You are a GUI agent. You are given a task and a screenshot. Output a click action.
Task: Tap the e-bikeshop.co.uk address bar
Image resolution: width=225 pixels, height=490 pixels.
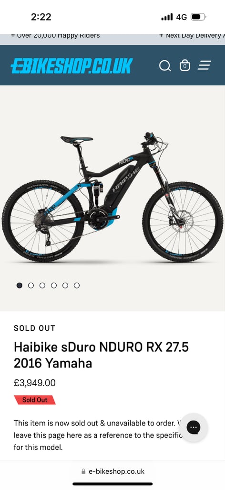[x=112, y=471]
